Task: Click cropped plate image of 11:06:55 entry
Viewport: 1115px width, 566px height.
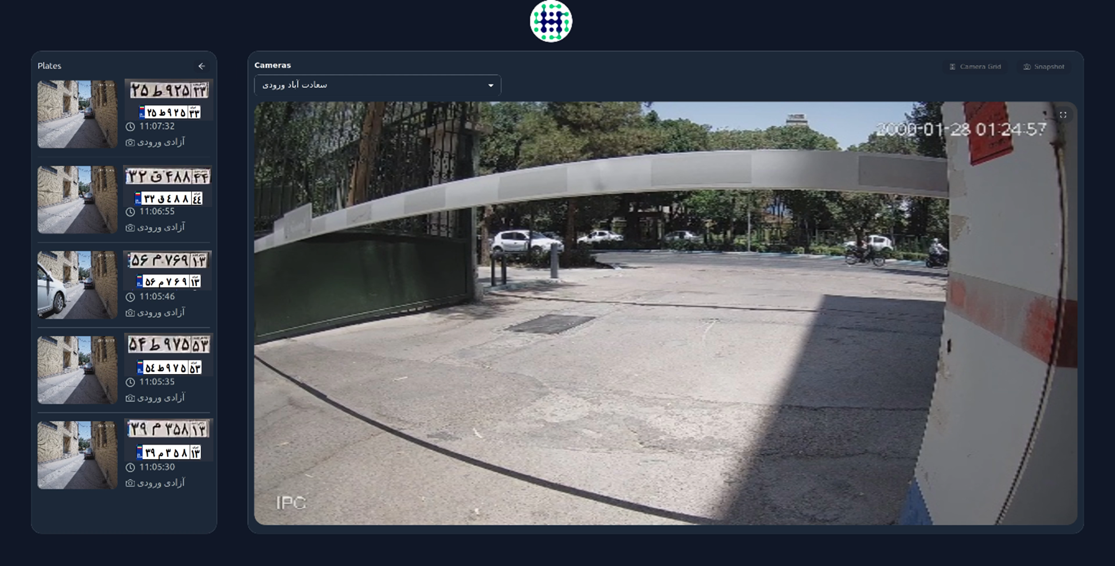Action: pos(167,177)
